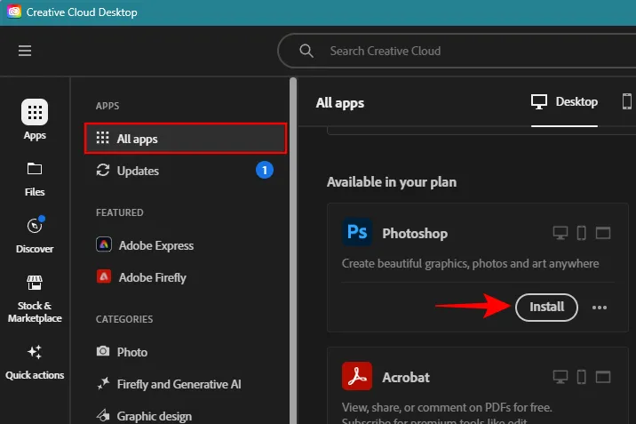
Task: Click the FEATURED section label
Action: (x=120, y=212)
